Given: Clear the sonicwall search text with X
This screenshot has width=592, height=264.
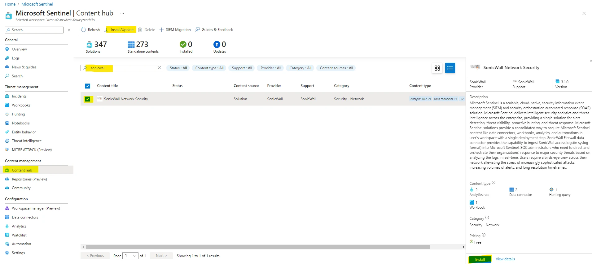Looking at the screenshot, I should click(160, 68).
